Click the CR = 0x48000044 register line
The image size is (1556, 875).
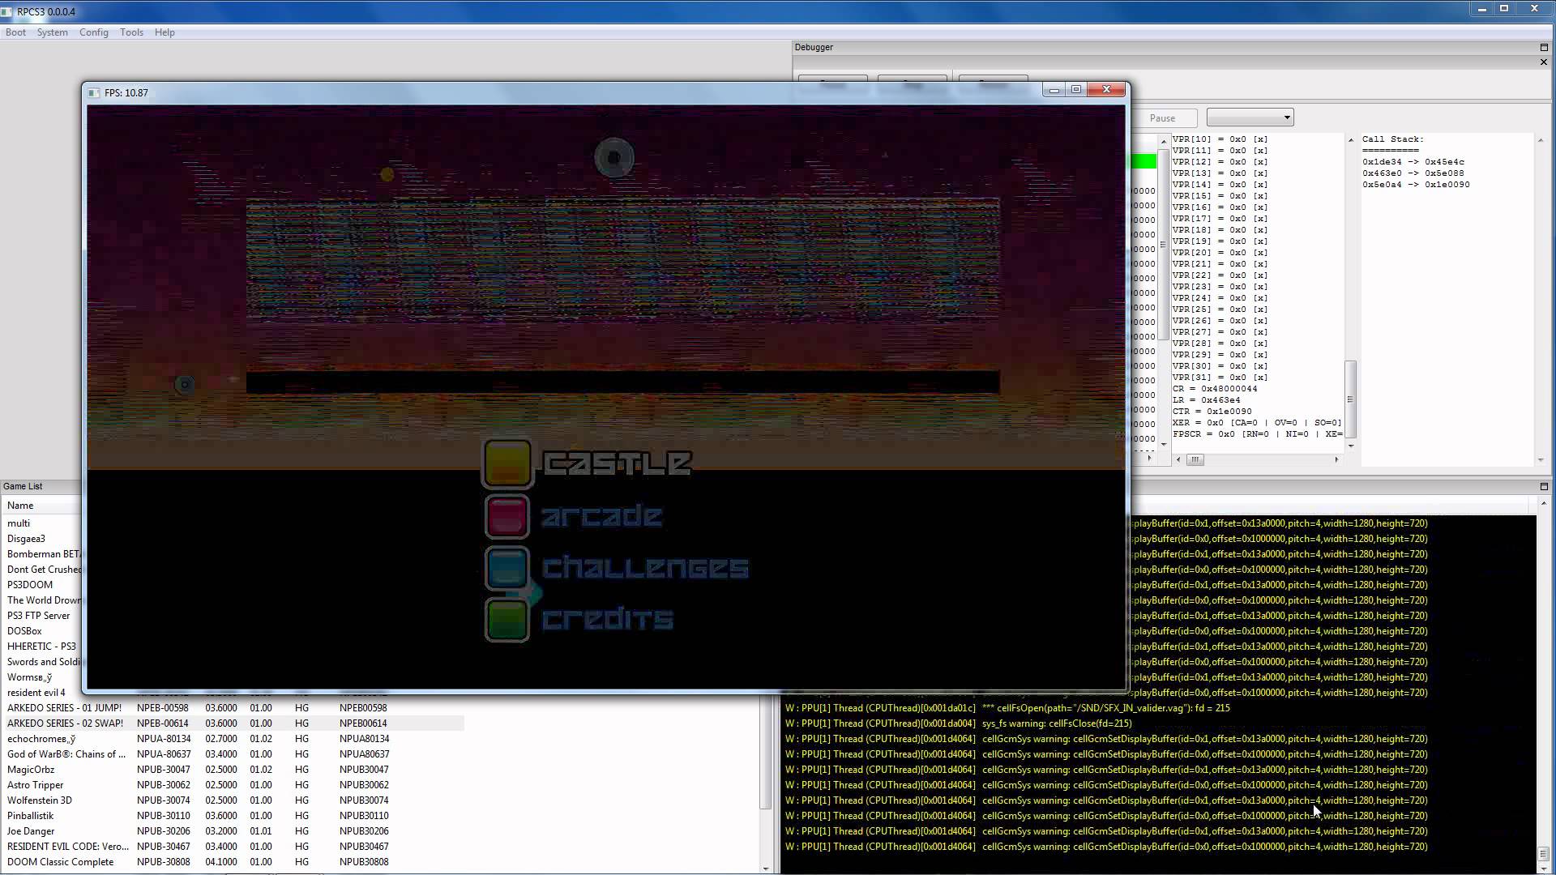point(1215,389)
